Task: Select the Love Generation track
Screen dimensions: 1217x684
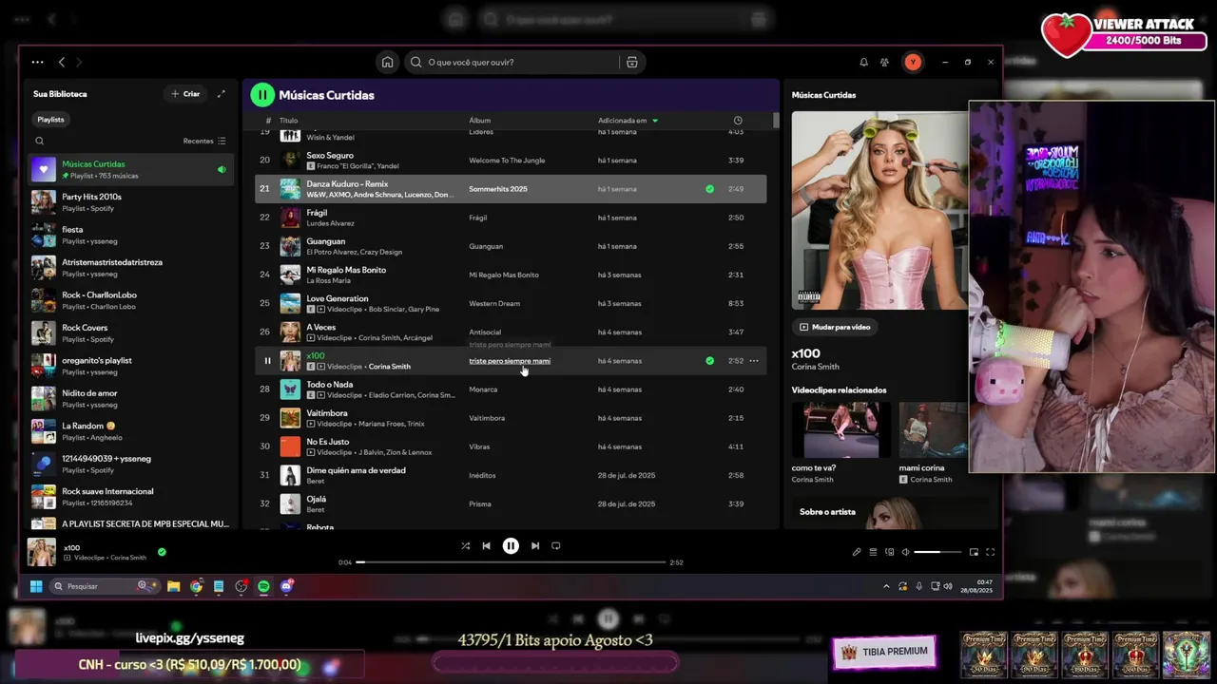Action: pyautogui.click(x=511, y=303)
